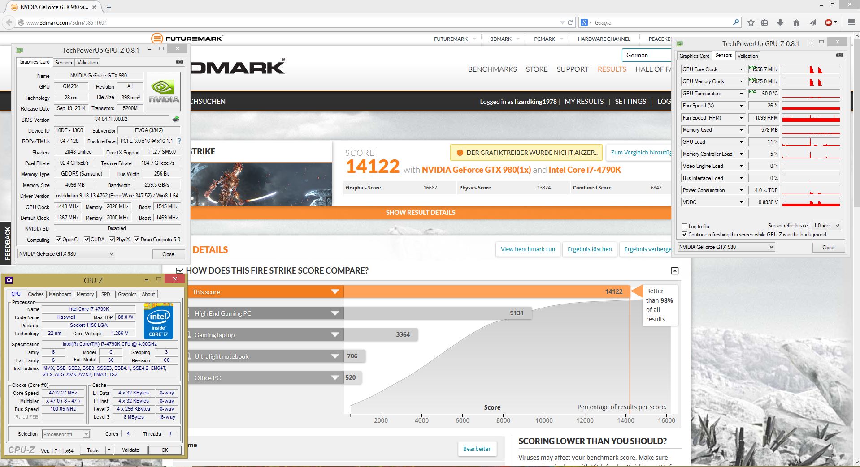Open the BENCHMARKS menu on 3DMark site
Screen dimensions: 860x467
(x=492, y=69)
